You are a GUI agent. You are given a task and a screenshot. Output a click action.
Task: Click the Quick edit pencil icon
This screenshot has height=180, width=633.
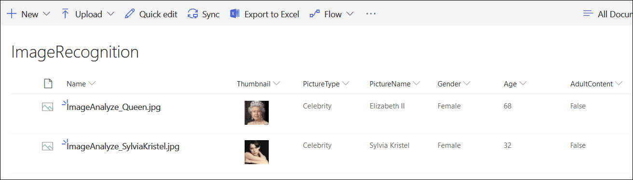129,14
